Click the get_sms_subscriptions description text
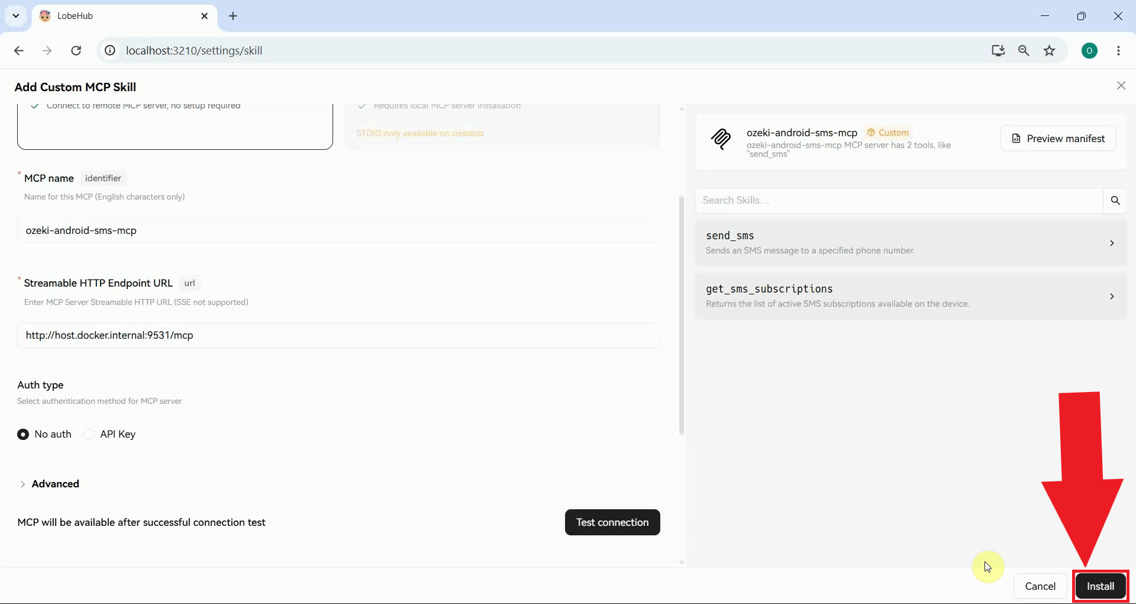Screen dimensions: 1136x604 click(837, 304)
